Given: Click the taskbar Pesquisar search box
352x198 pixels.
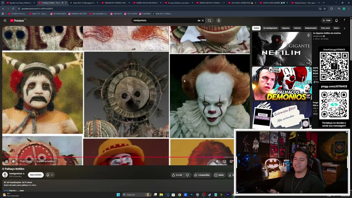Looking at the screenshot, I should pyautogui.click(x=137, y=195).
